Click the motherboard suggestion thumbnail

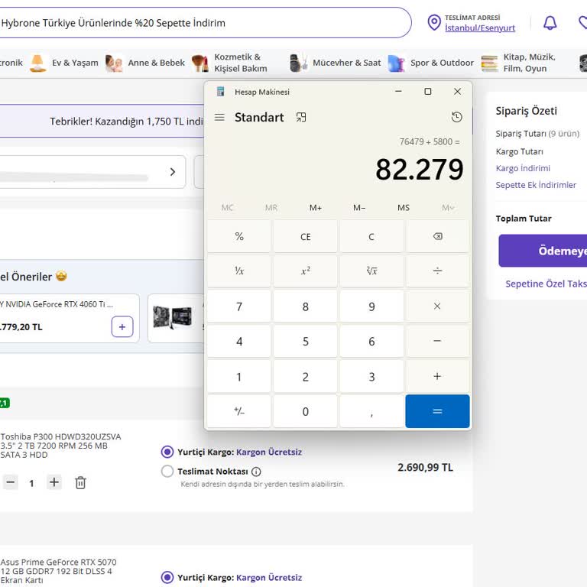click(x=172, y=317)
